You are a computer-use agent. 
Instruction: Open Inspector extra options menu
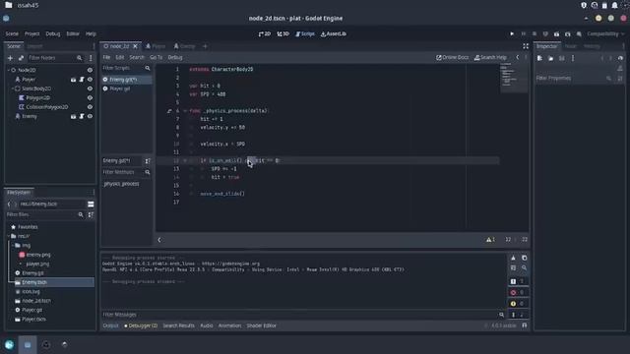click(573, 58)
